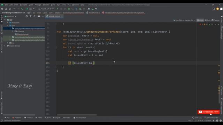Go back with the left arrow icon
Screen dimensions: 223x125
click(14, 9)
